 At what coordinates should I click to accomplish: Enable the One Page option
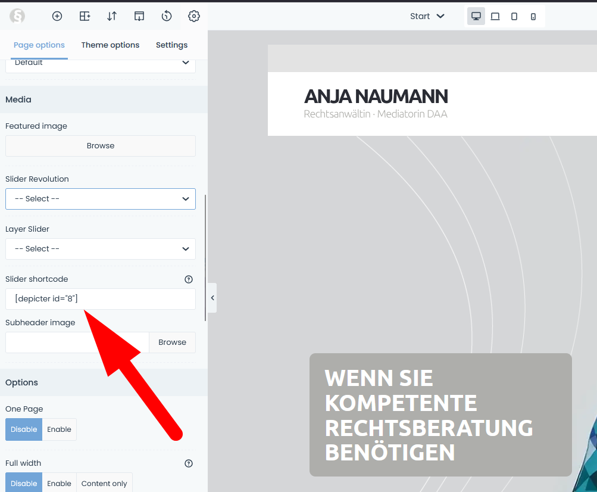pyautogui.click(x=60, y=429)
